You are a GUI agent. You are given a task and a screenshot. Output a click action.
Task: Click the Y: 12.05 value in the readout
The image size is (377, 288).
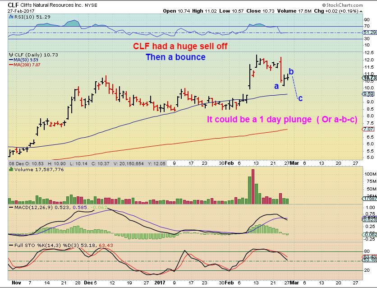tap(156, 163)
